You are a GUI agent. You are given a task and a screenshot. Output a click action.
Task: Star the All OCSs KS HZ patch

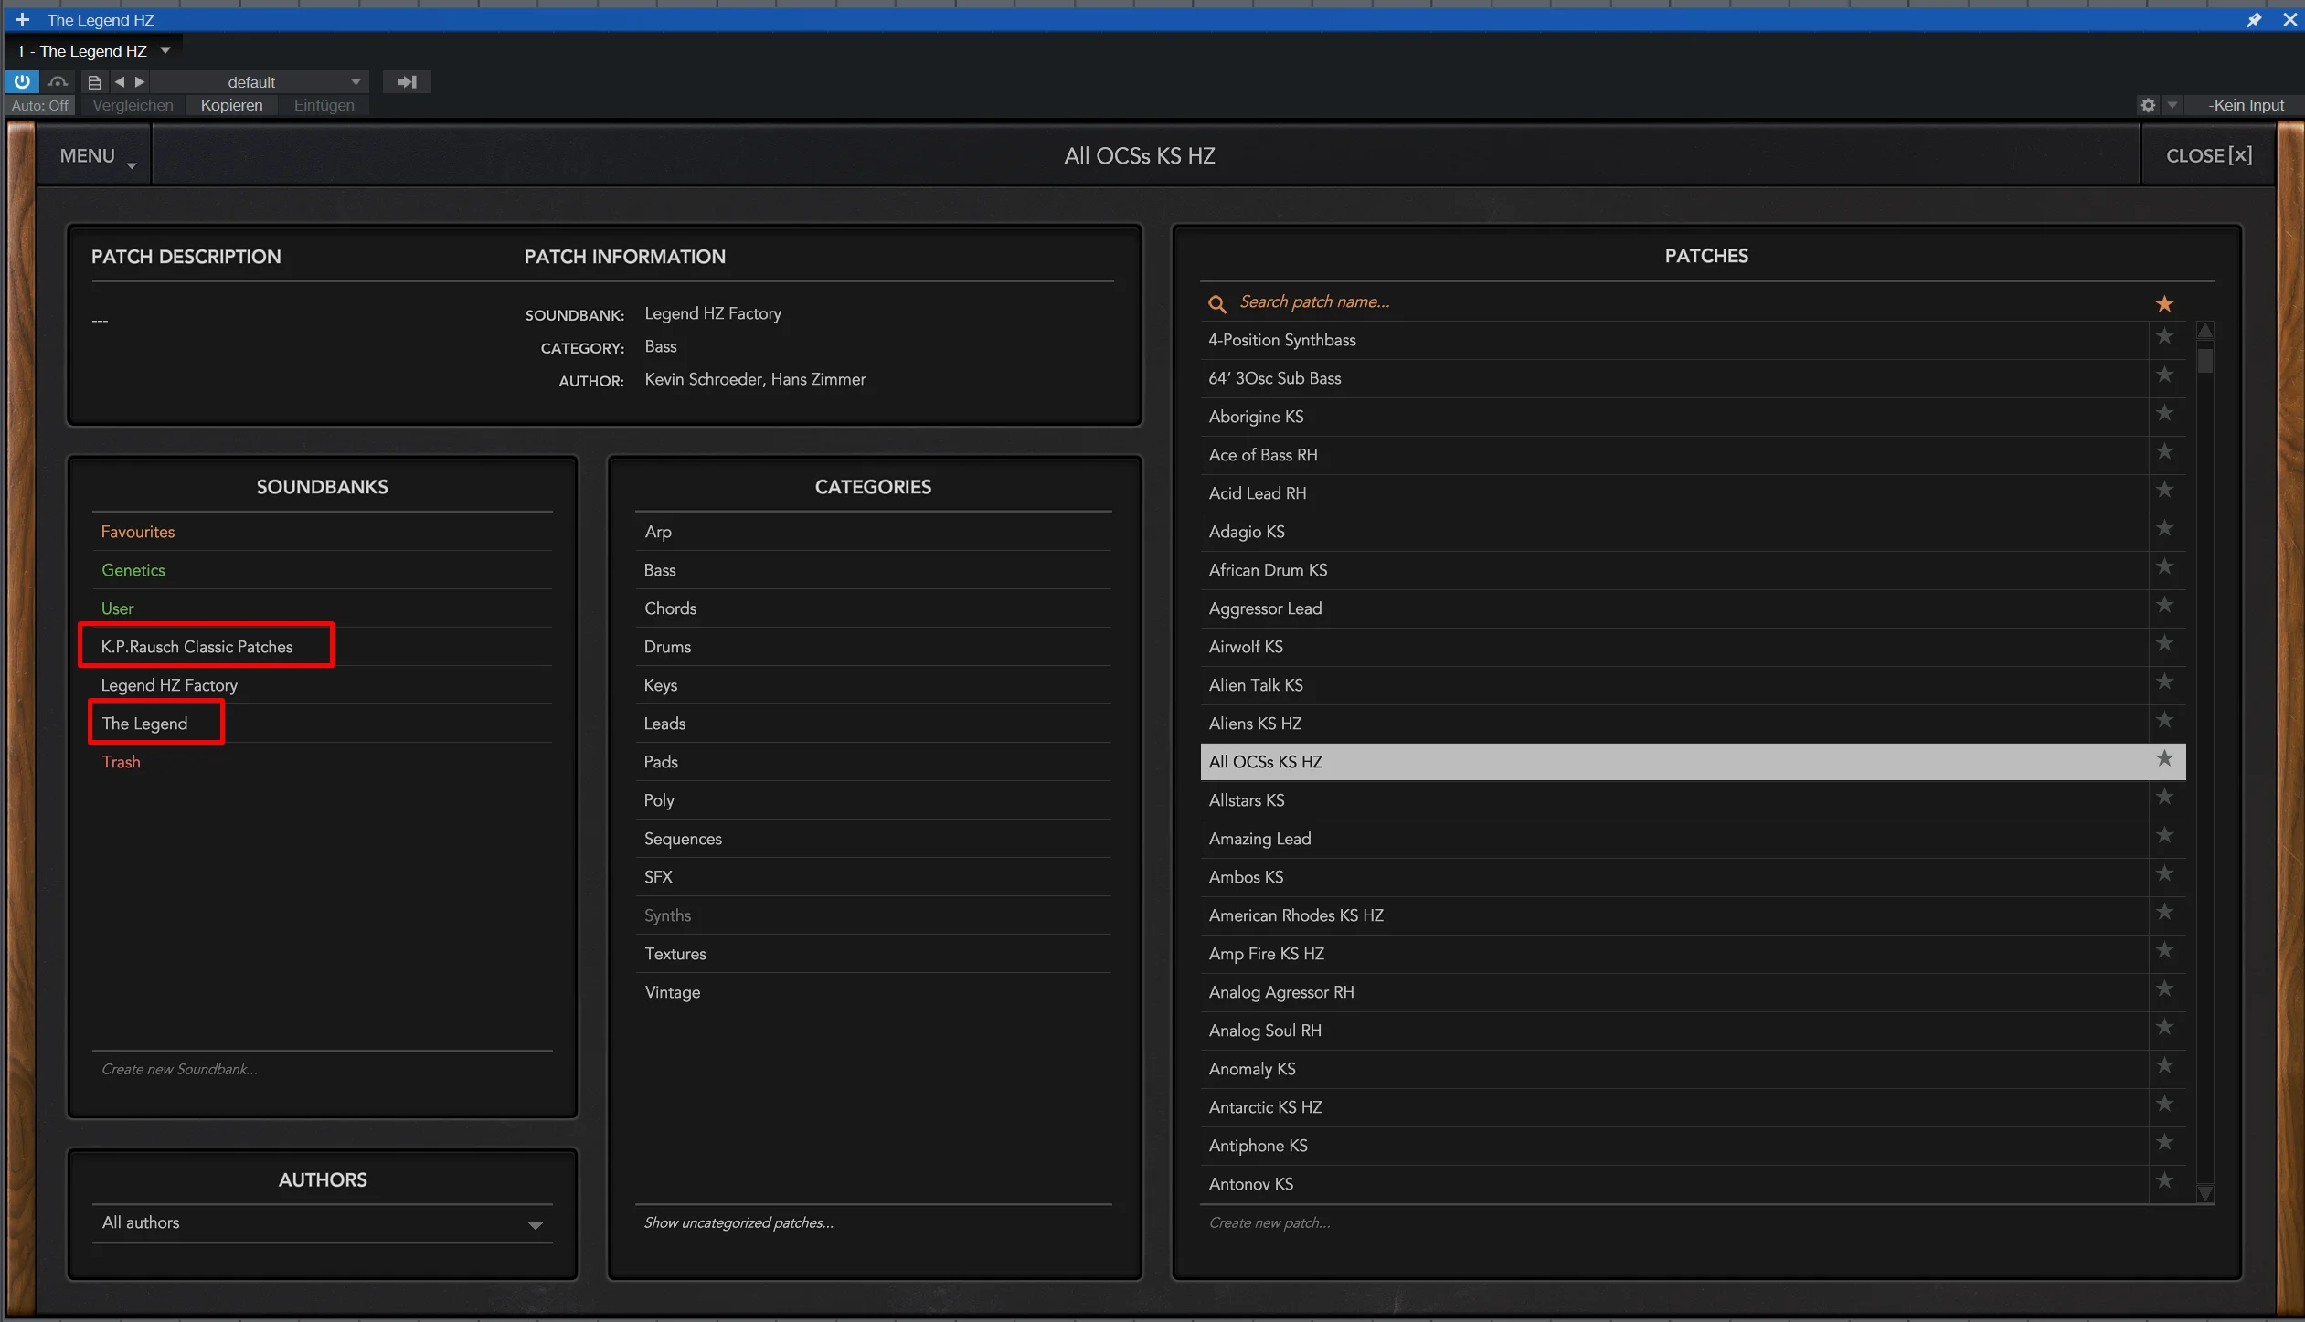click(x=2164, y=759)
